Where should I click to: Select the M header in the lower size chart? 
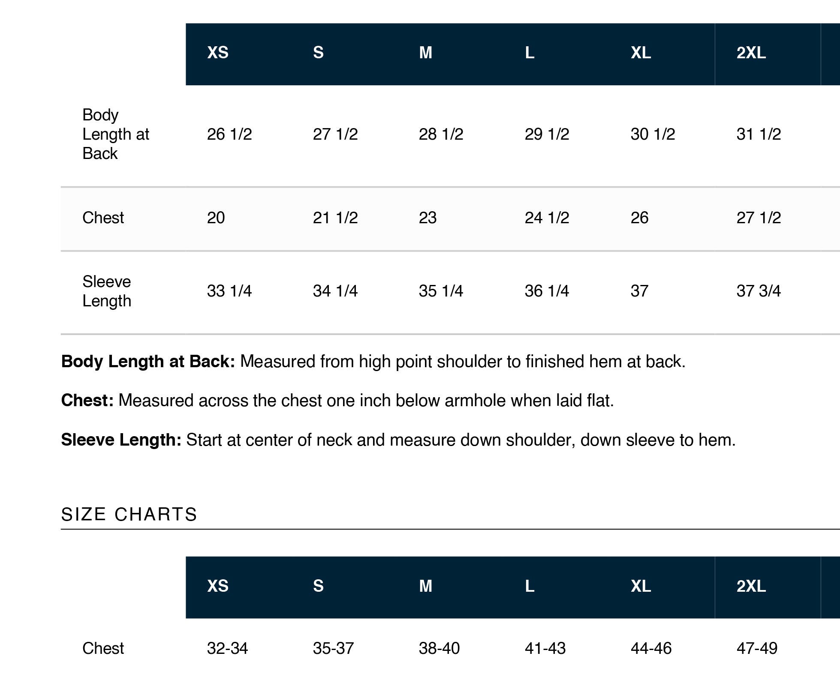(x=426, y=586)
